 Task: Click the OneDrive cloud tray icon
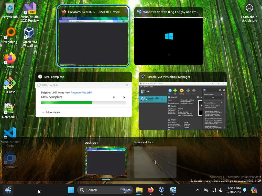(206, 190)
